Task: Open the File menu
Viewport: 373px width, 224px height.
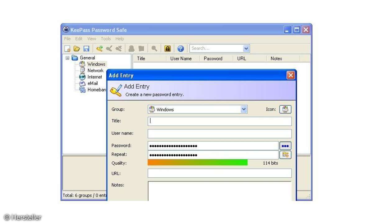Action: click(x=67, y=39)
